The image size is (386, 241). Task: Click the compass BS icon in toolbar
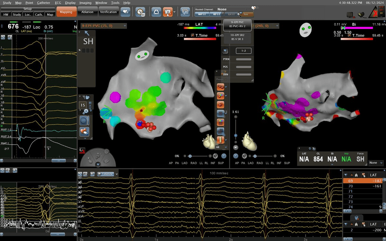140,12
